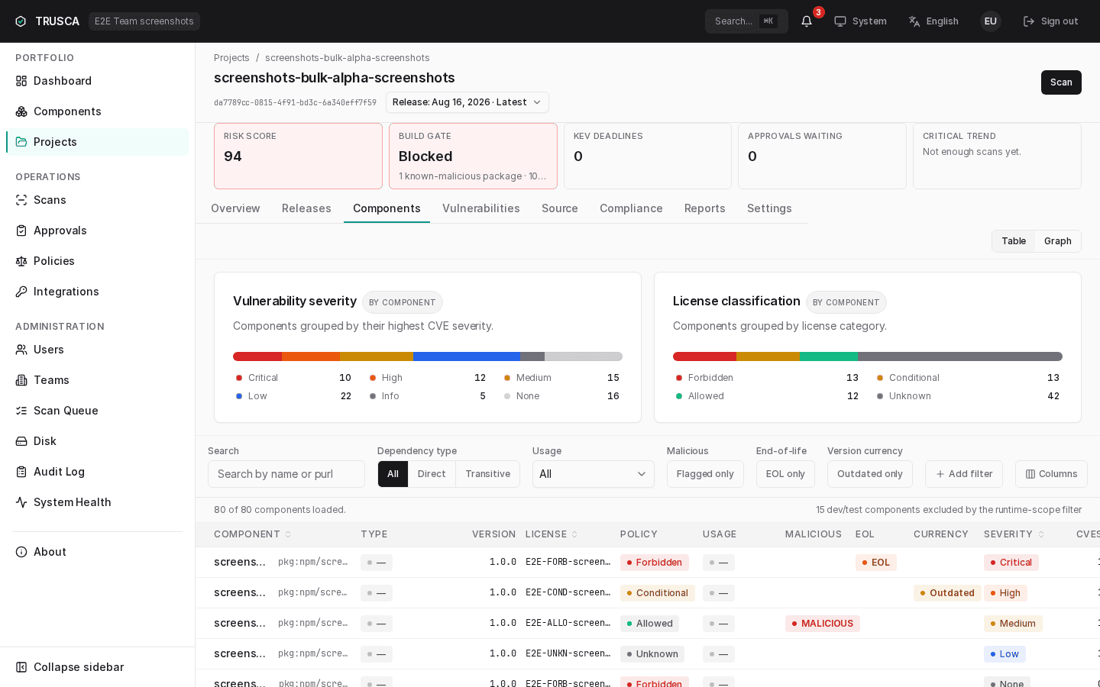The height and width of the screenshot is (687, 1100).
Task: Toggle the Outdated only filter
Action: click(x=870, y=474)
